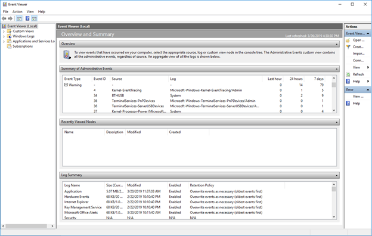The height and width of the screenshot is (236, 372).
Task: Click the Create custom view funnel icon
Action: 348,47
